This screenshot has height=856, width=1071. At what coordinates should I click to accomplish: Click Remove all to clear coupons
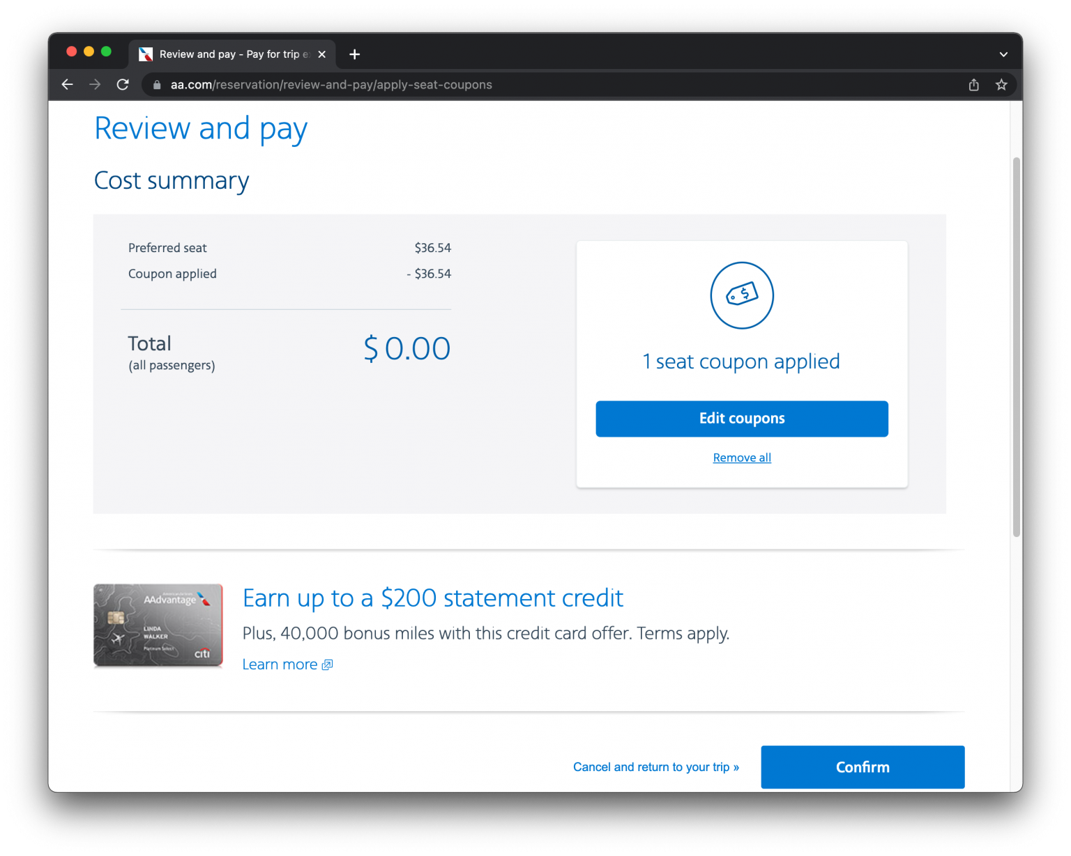point(741,458)
